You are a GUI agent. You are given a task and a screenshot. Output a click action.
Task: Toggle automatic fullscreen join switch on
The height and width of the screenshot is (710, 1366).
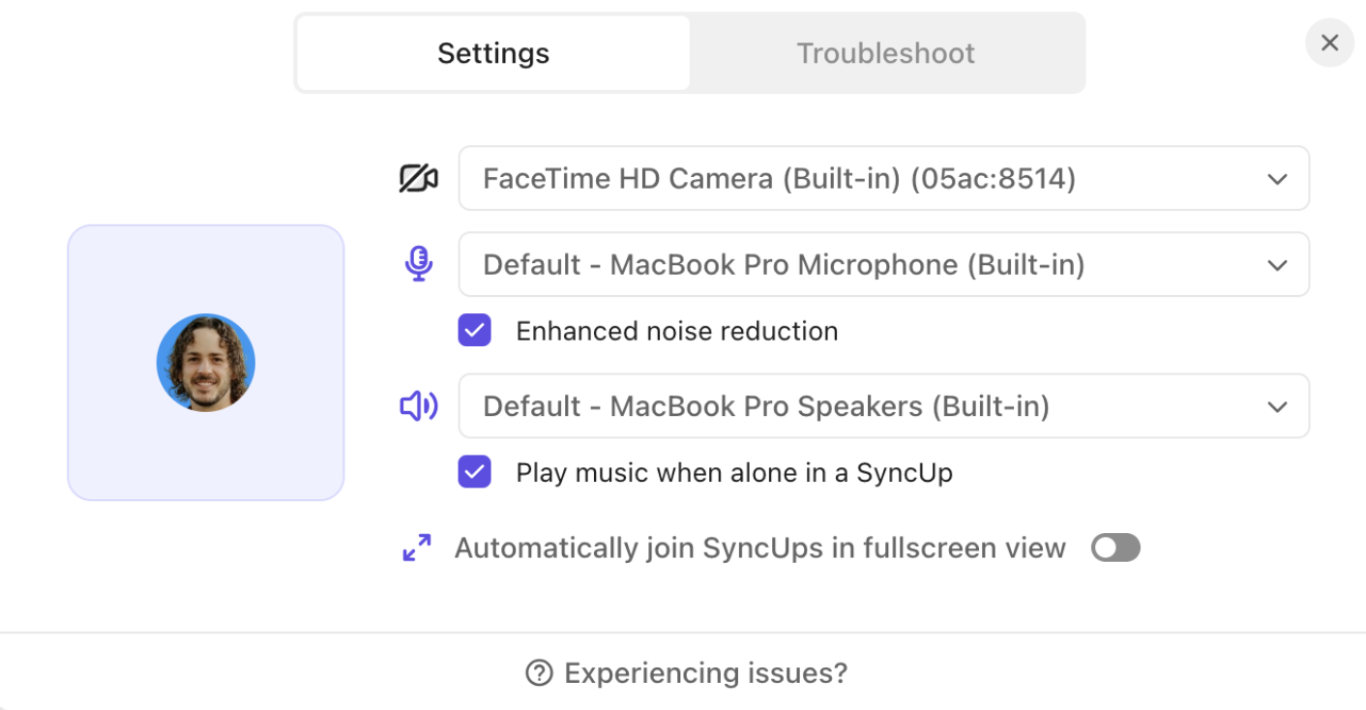tap(1115, 548)
